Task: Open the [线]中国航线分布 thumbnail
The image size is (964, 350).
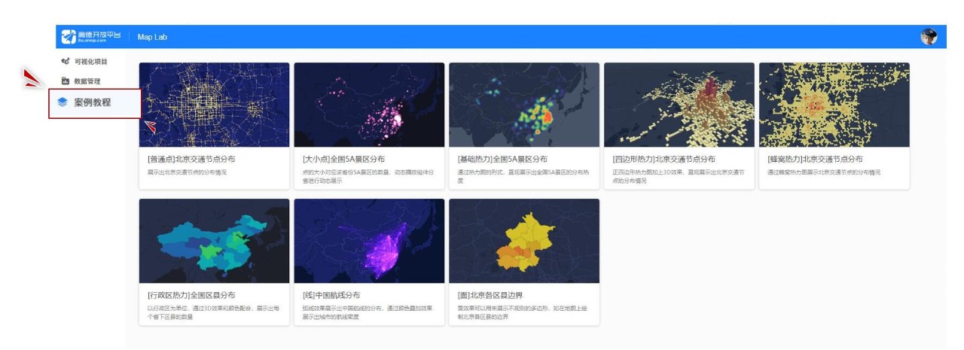Action: coord(369,241)
